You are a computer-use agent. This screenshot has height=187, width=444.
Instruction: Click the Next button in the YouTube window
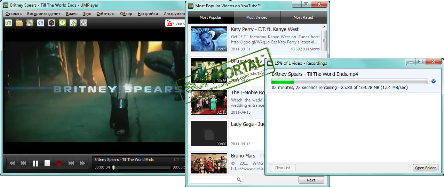pyautogui.click(x=311, y=180)
